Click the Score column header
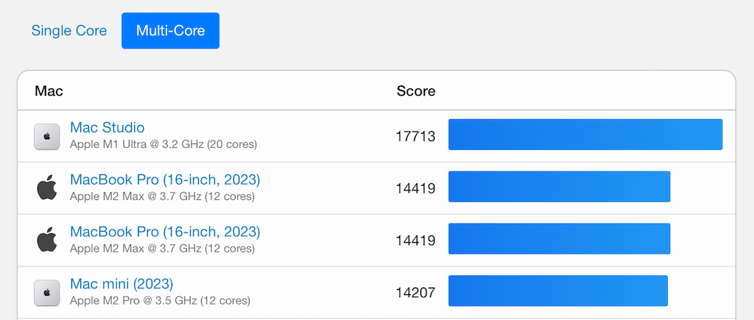The height and width of the screenshot is (320, 754). point(416,90)
